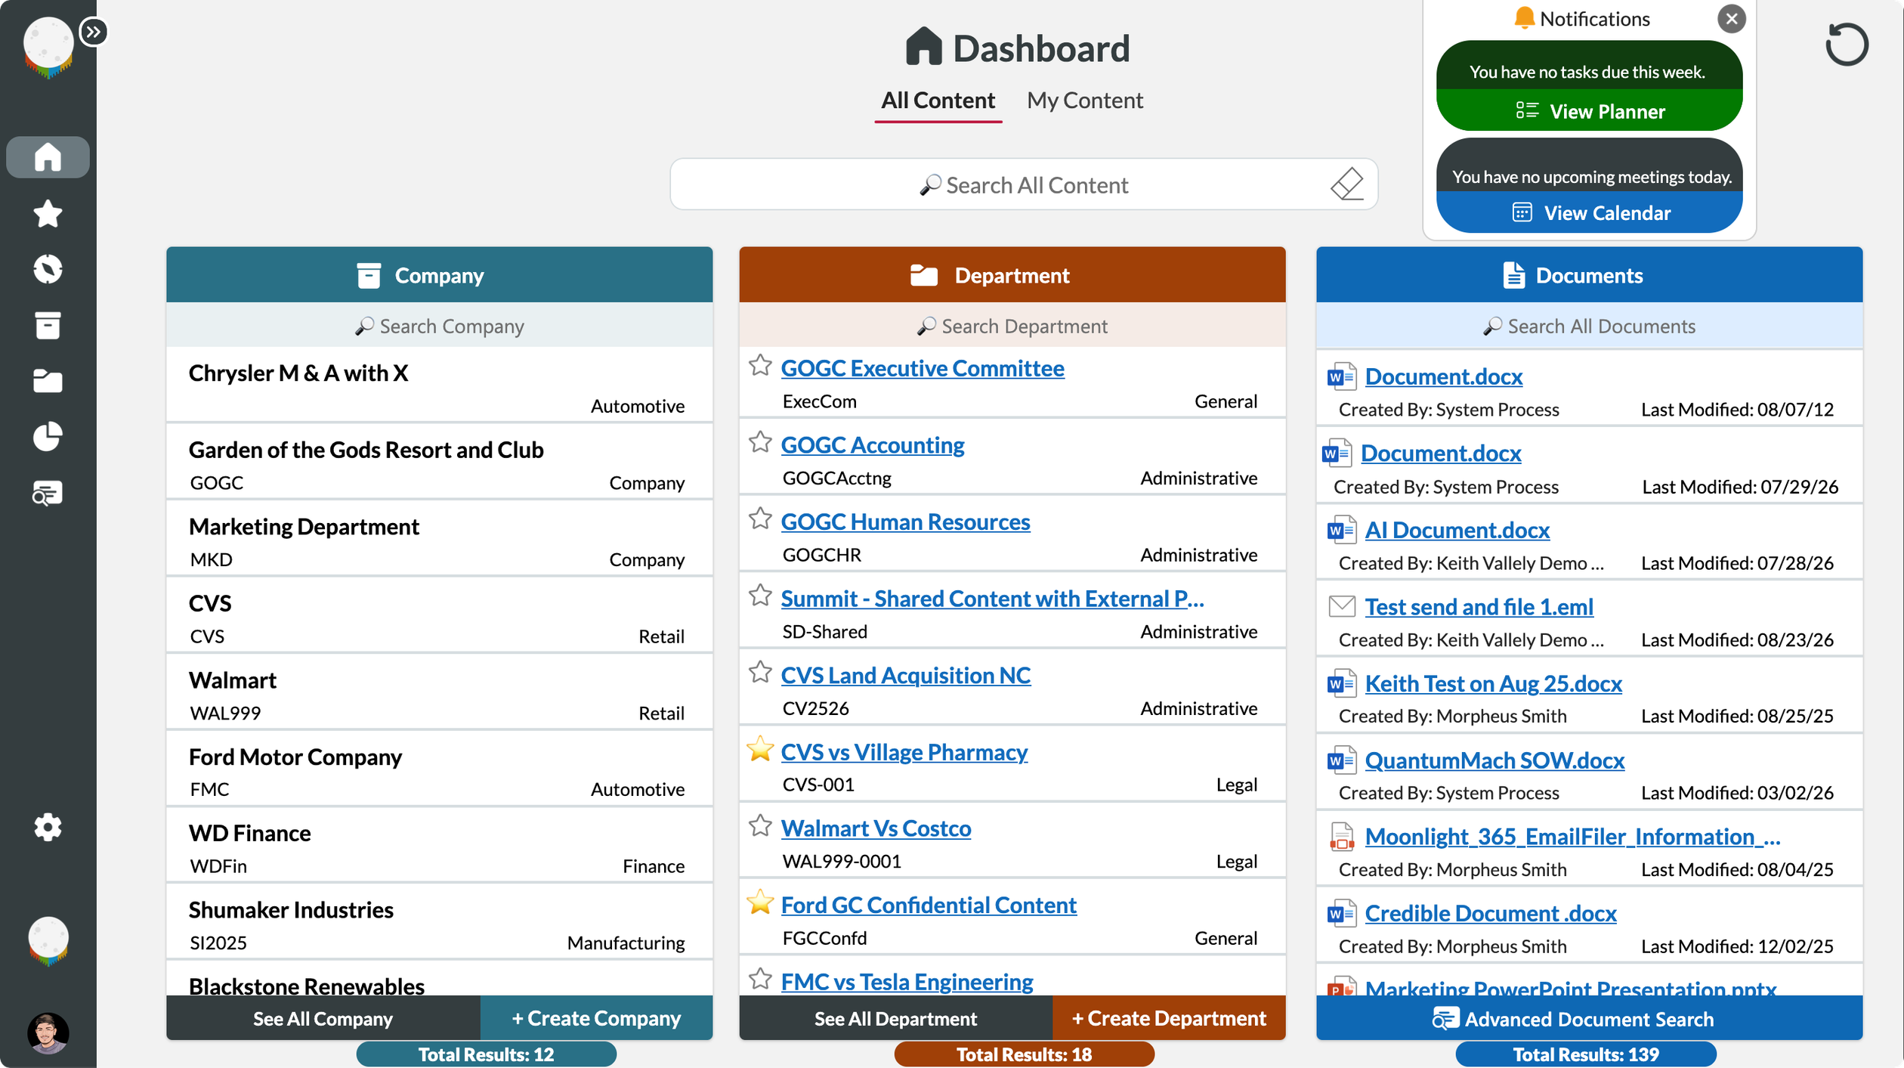Click the Home icon in sidebar
Screen dimensions: 1904x1068
point(48,157)
